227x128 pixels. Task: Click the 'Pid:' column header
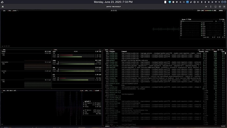point(107,51)
